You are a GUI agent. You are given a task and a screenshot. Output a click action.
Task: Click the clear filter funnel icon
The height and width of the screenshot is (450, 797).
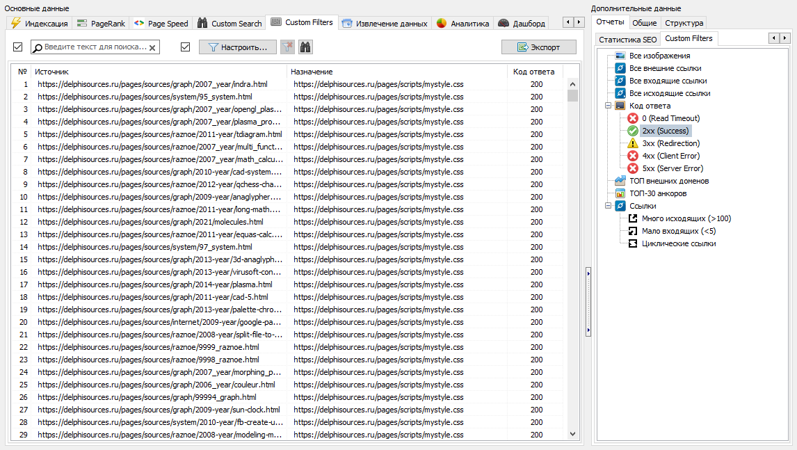click(287, 47)
